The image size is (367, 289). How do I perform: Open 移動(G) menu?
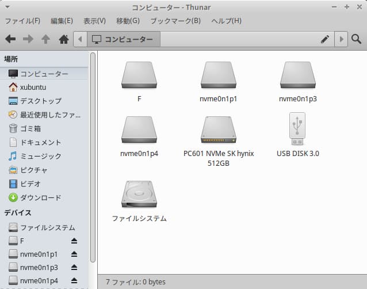point(128,21)
